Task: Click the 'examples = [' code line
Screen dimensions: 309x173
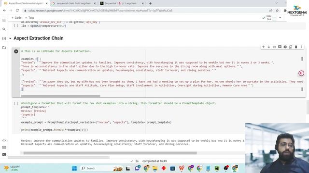Action: click(x=31, y=59)
